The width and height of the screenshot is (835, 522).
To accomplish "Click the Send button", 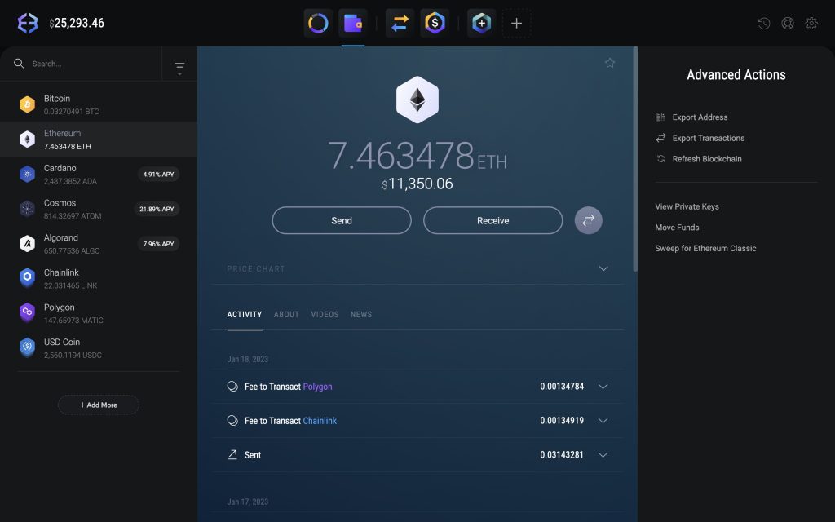I will click(342, 220).
